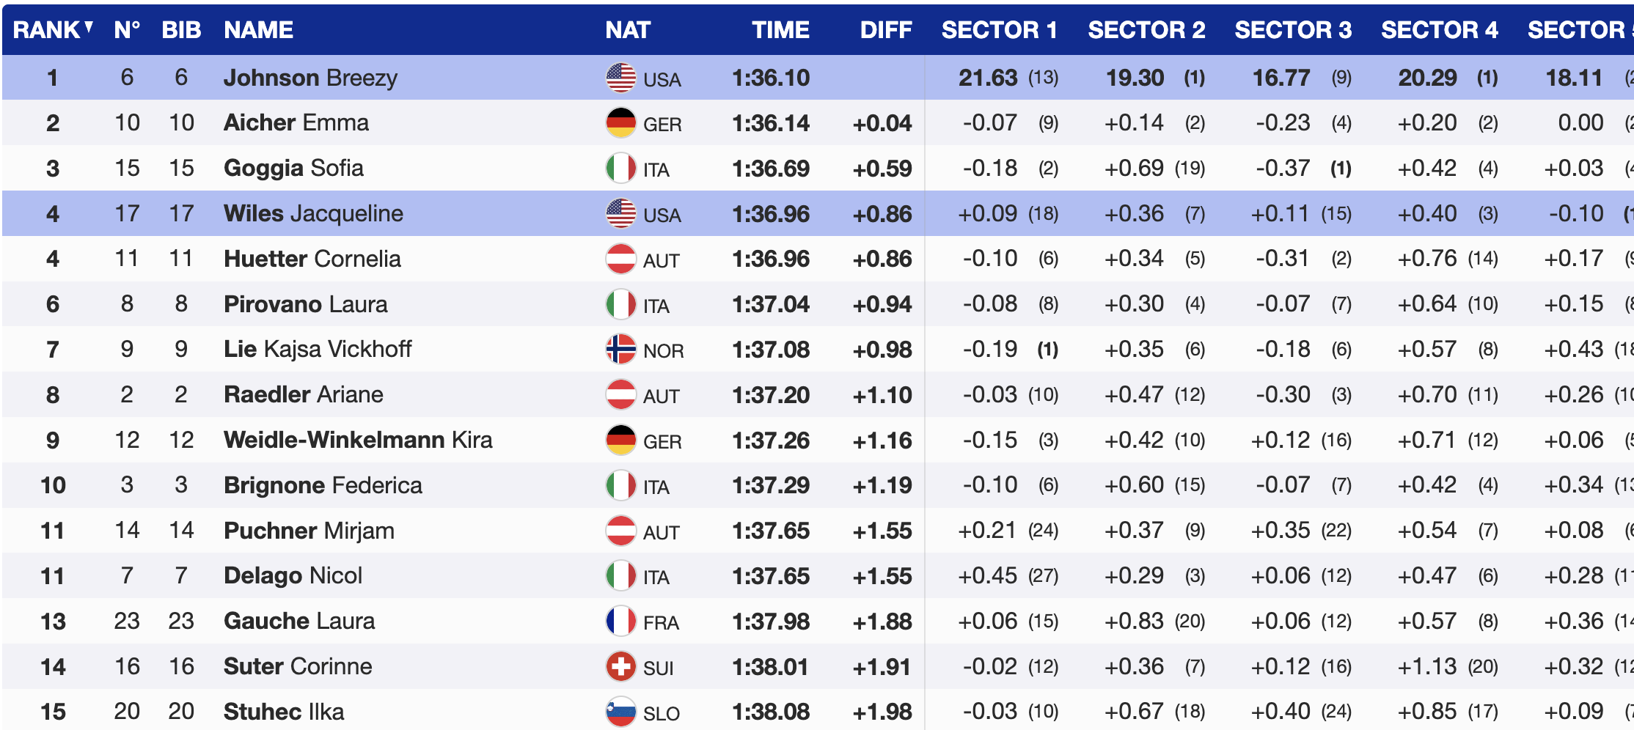Click the USA flag beside Johnson Breezy

point(620,78)
